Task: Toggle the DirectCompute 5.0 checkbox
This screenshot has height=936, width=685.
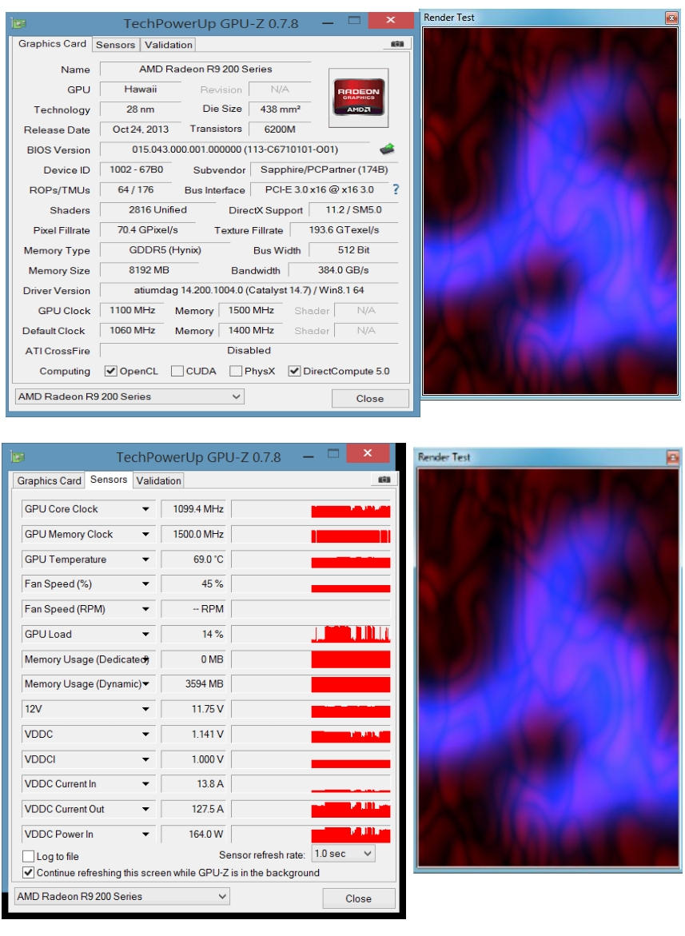Action: click(294, 371)
